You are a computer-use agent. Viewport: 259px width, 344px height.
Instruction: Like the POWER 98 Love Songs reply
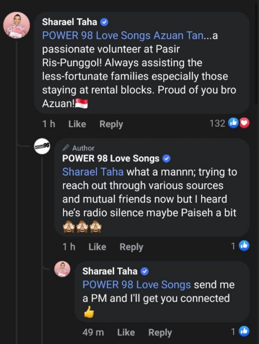pos(97,247)
